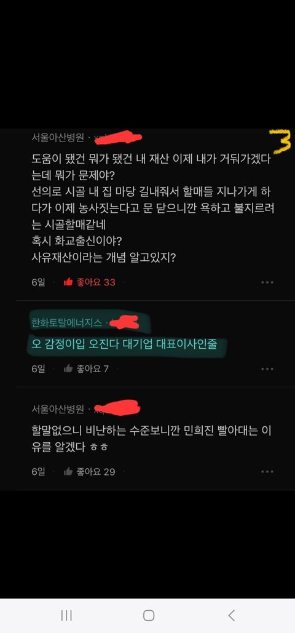Tap the 좋아요 7 label

click(x=92, y=368)
